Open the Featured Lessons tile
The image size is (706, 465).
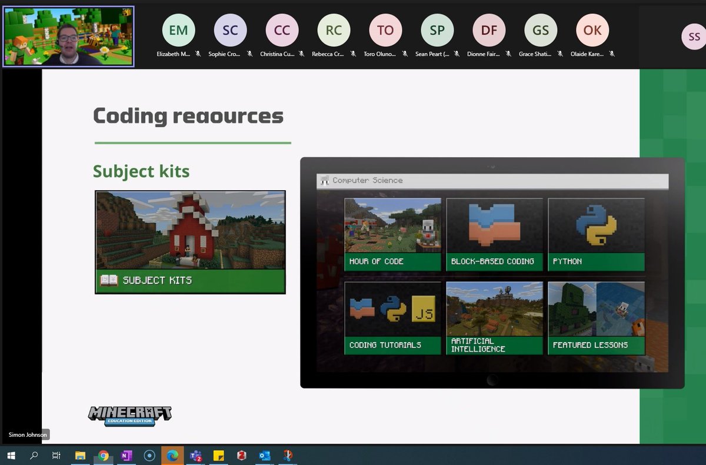[596, 318]
